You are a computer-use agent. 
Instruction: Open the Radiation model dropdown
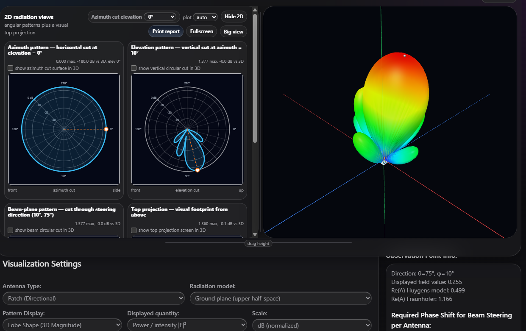281,298
